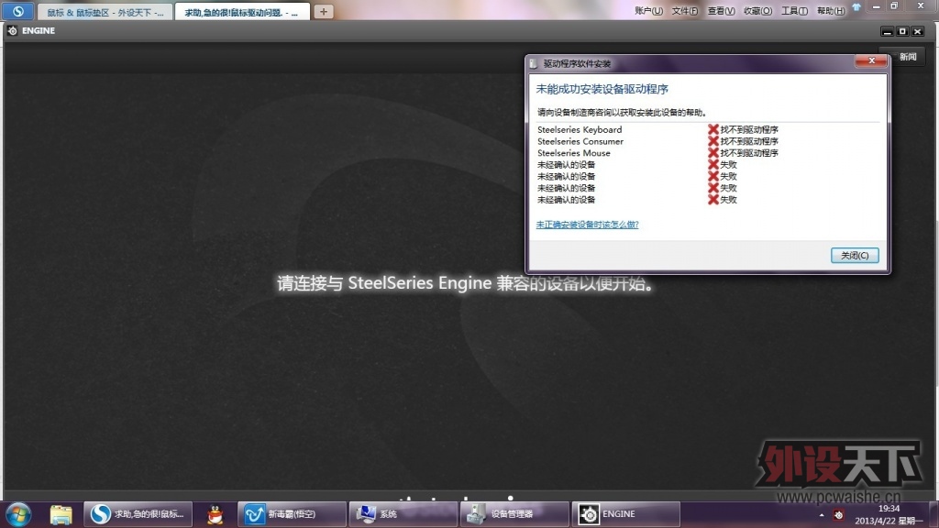This screenshot has height=528, width=939.
Task: Close the ENGINE window
Action: point(917,31)
